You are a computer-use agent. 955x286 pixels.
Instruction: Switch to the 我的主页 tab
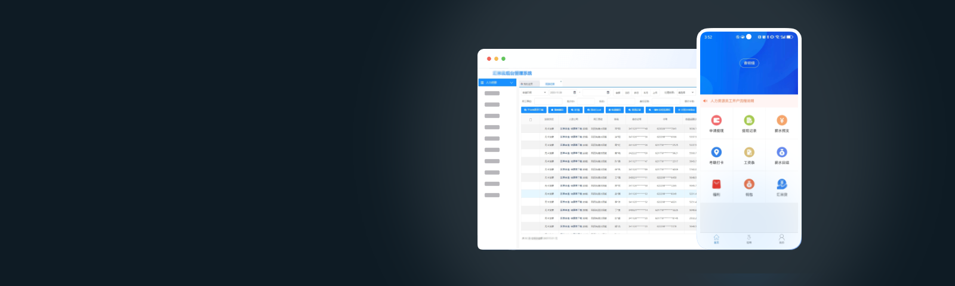tap(527, 84)
